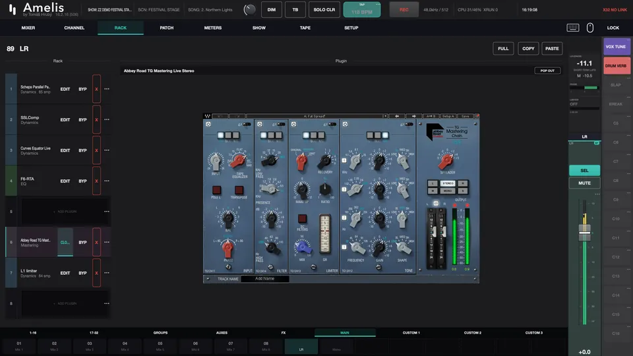Screen dimensions: 633x356
Task: Click the ADD PLUGIN slot 5
Action: (x=65, y=212)
